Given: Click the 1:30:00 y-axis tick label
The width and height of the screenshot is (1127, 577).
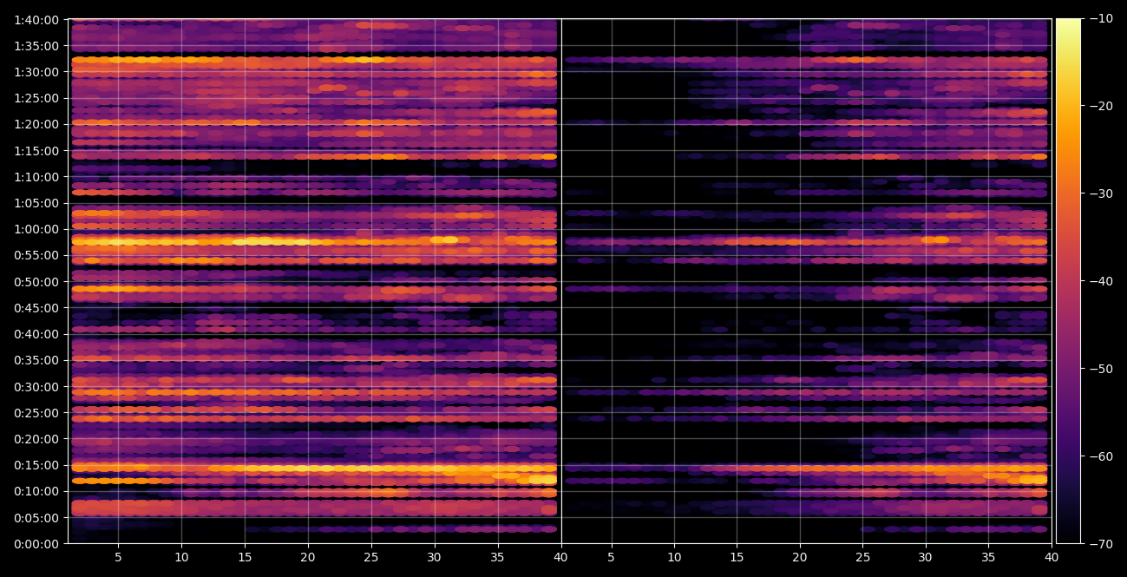Looking at the screenshot, I should (x=36, y=72).
